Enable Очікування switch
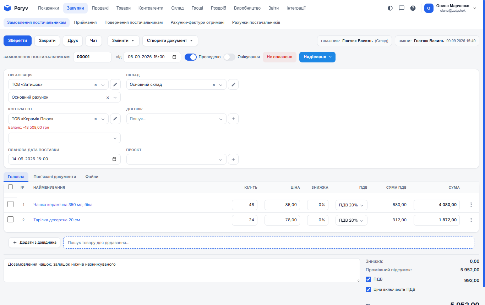This screenshot has height=305, width=485. point(229,57)
